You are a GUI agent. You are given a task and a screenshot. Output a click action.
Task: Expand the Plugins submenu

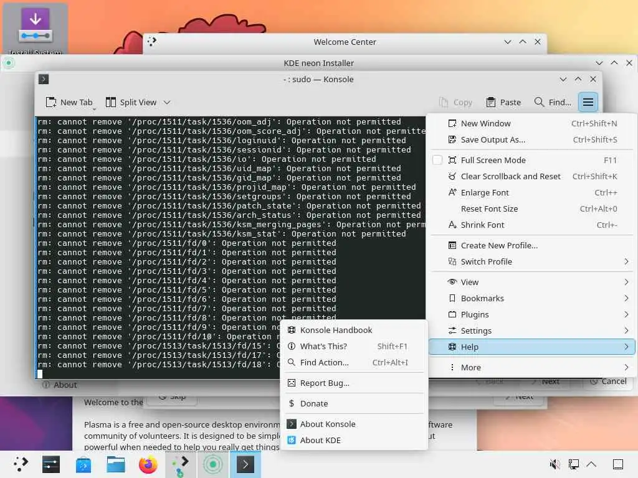tap(531, 314)
